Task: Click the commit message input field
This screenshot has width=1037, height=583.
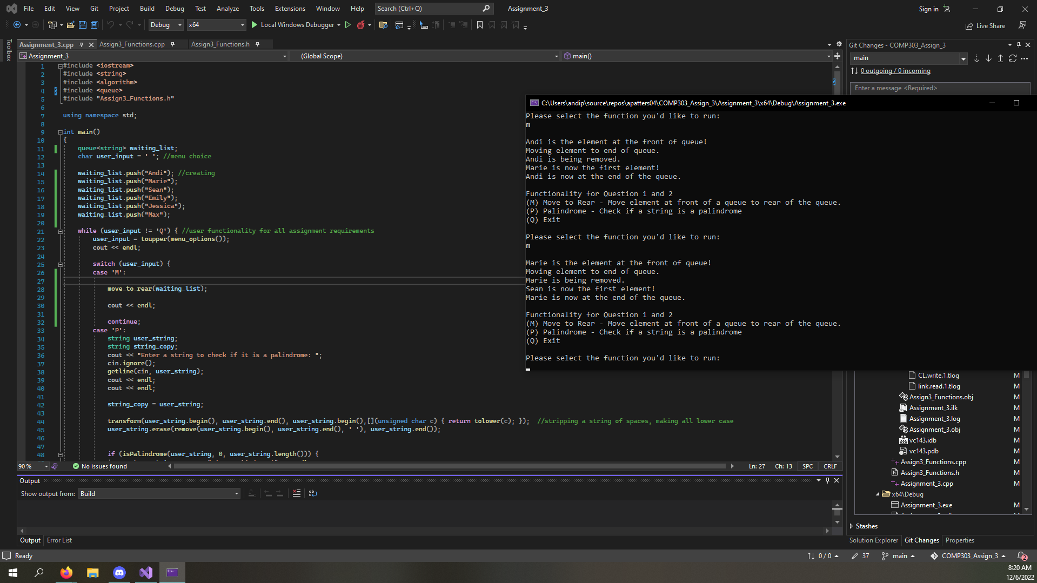Action: 940,88
